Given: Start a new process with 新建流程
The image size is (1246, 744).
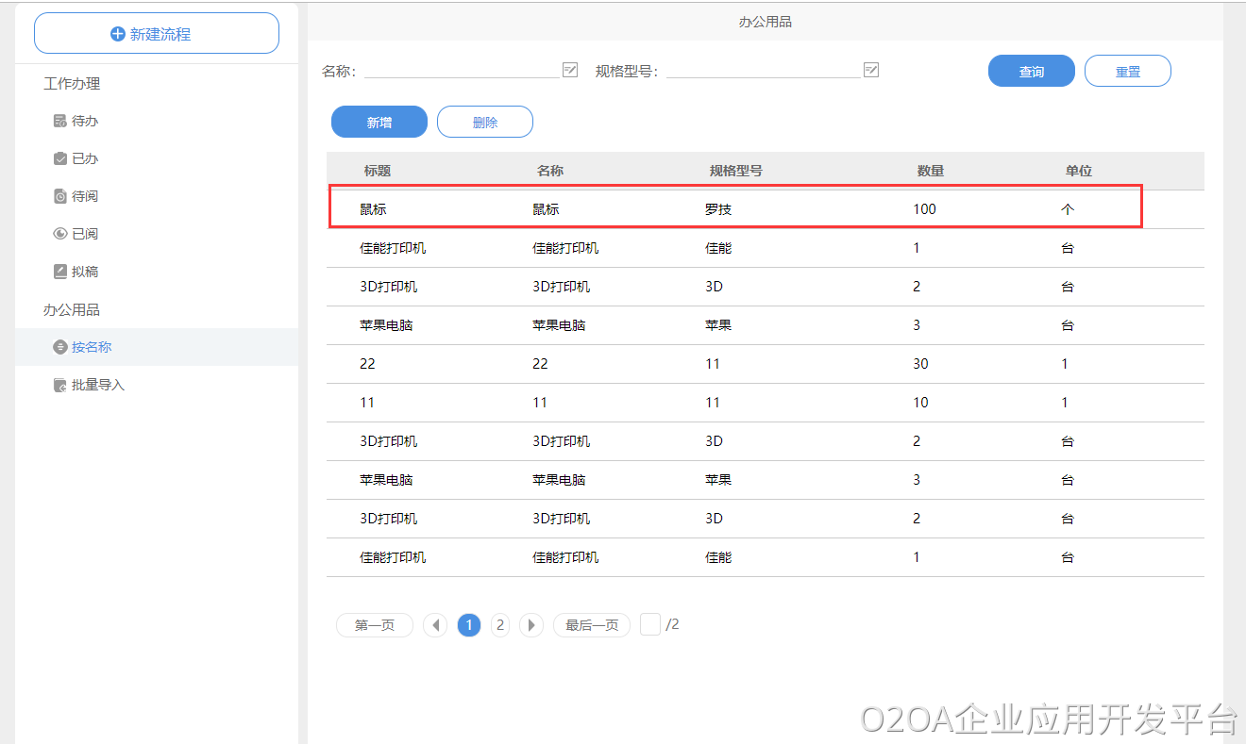Looking at the screenshot, I should click(157, 33).
